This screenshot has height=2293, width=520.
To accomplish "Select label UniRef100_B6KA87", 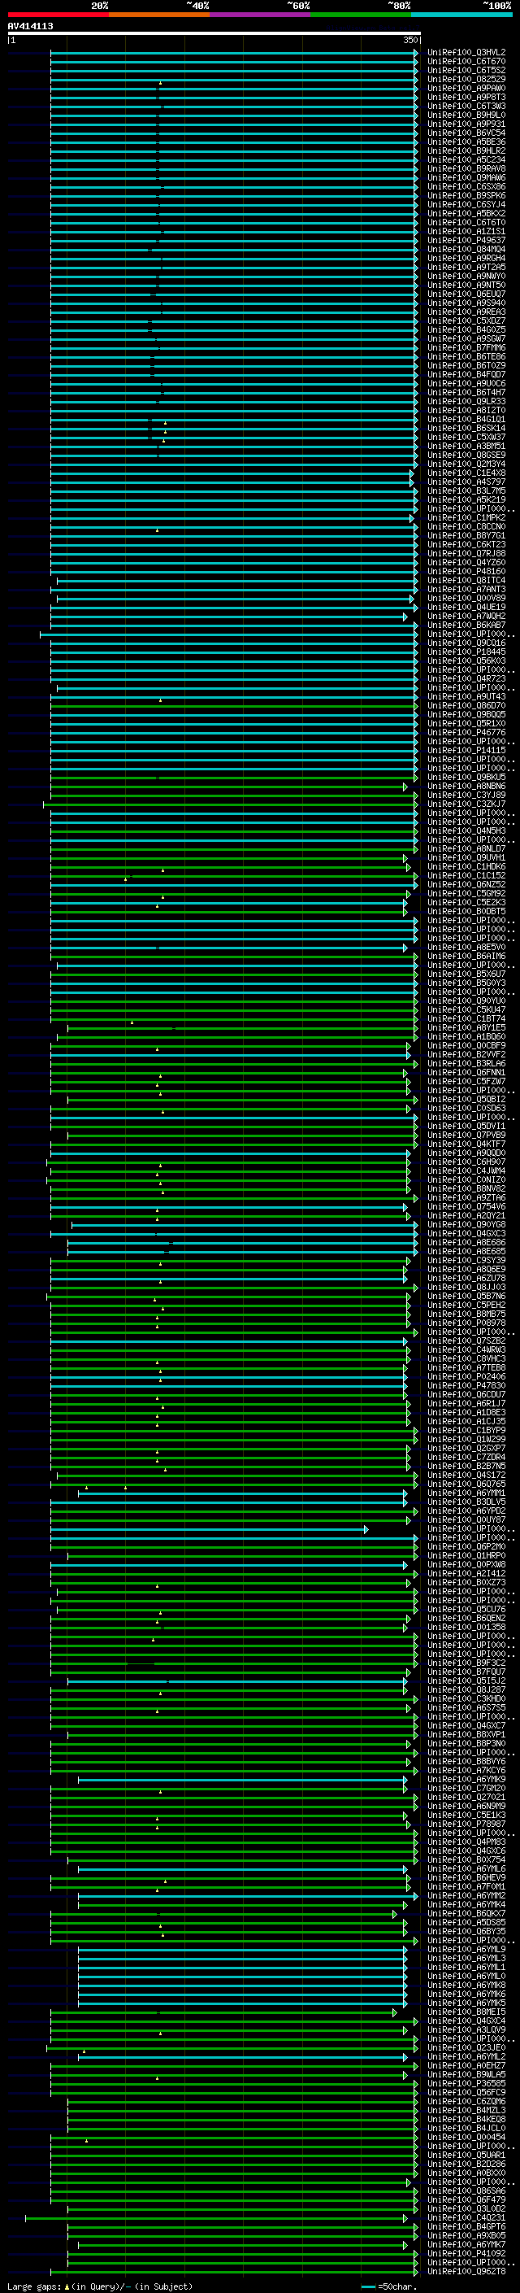I will (x=466, y=625).
